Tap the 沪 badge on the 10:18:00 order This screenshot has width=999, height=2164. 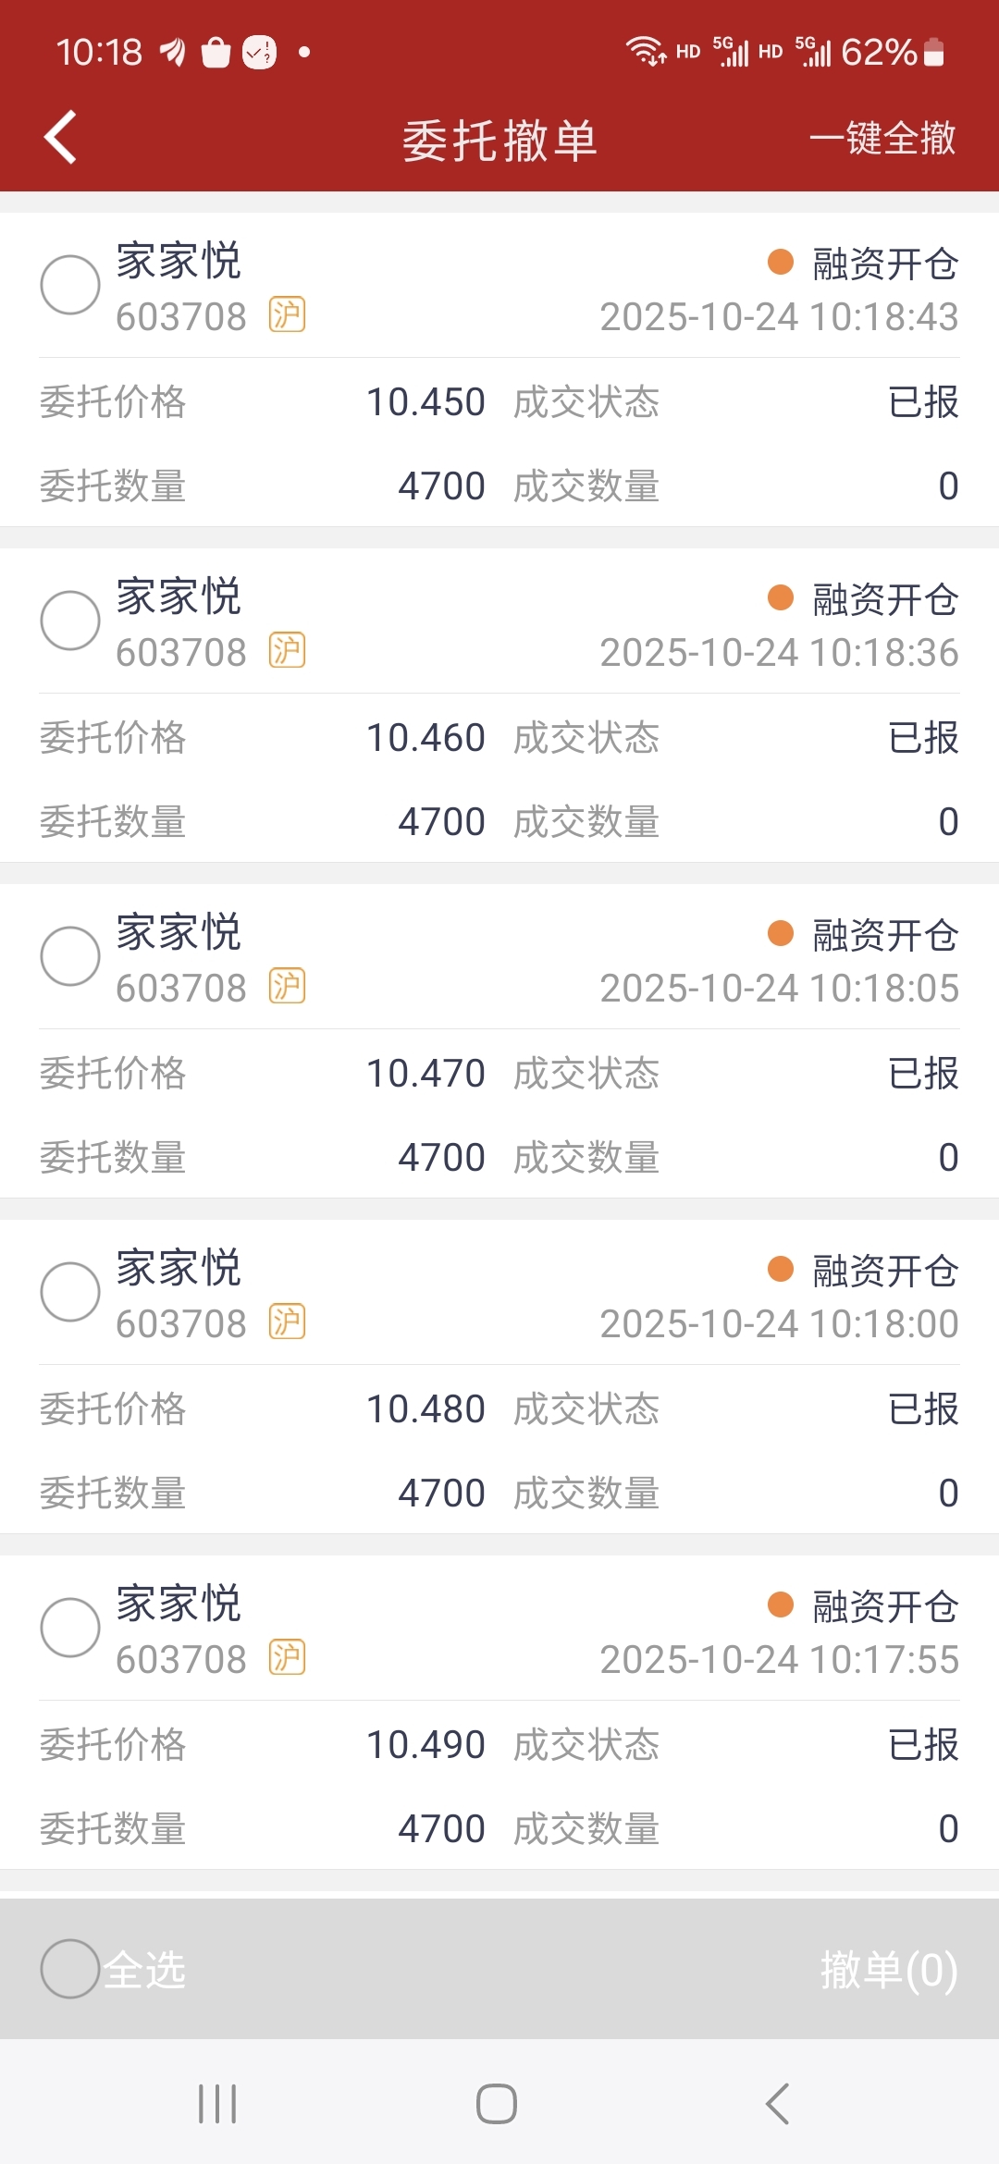(287, 1322)
